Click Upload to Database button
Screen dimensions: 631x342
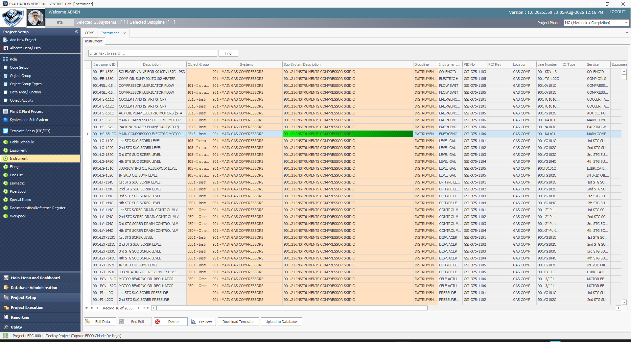click(x=281, y=322)
